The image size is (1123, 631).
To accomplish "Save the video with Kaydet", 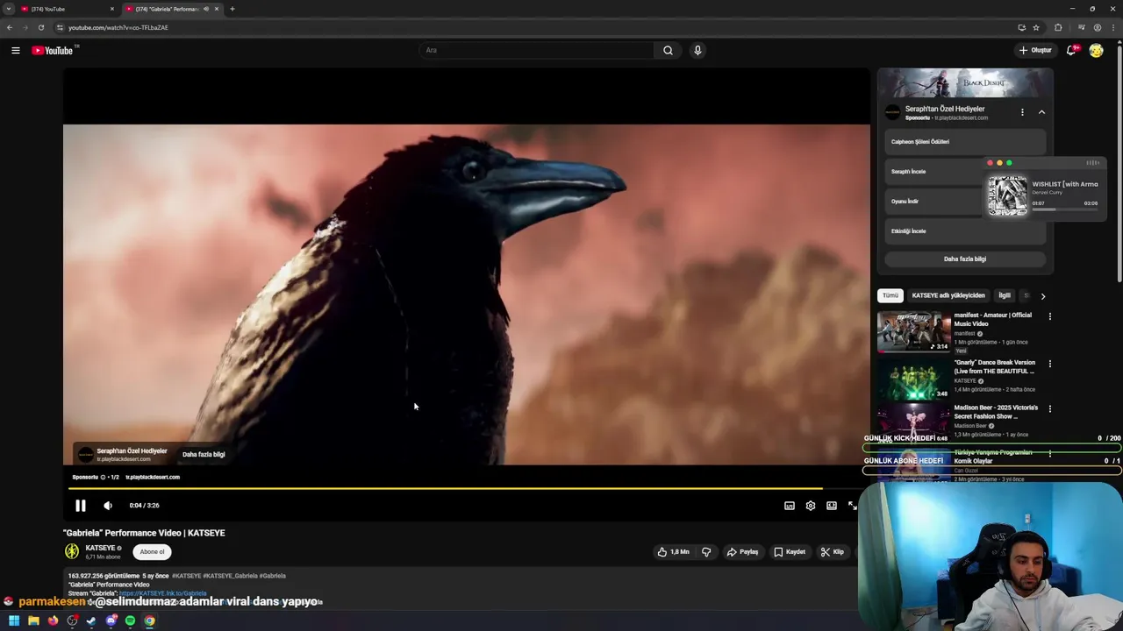I will pyautogui.click(x=790, y=552).
